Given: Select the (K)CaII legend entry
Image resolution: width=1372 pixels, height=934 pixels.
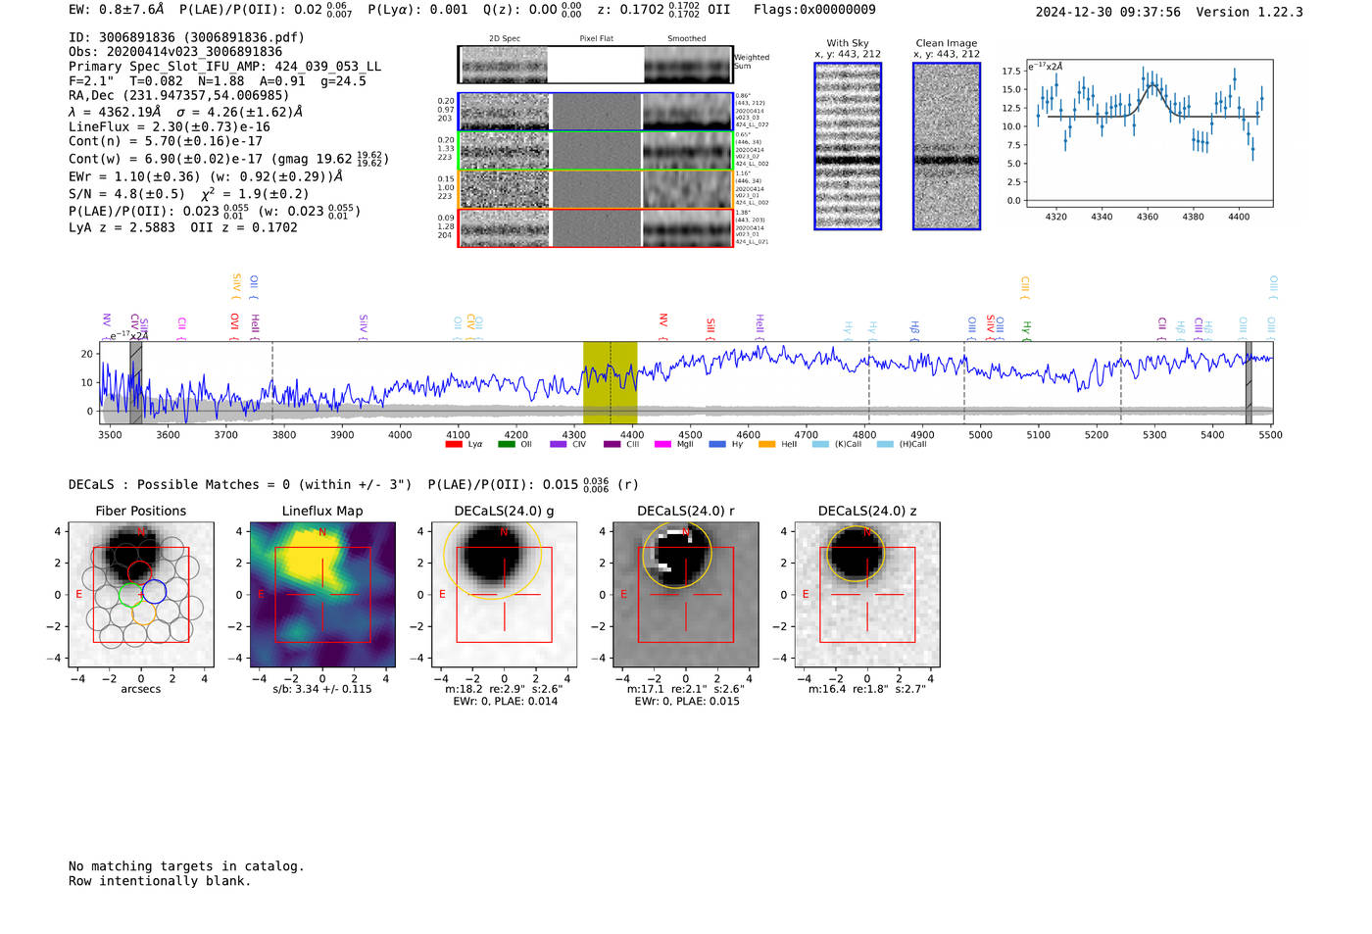Looking at the screenshot, I should tap(836, 445).
